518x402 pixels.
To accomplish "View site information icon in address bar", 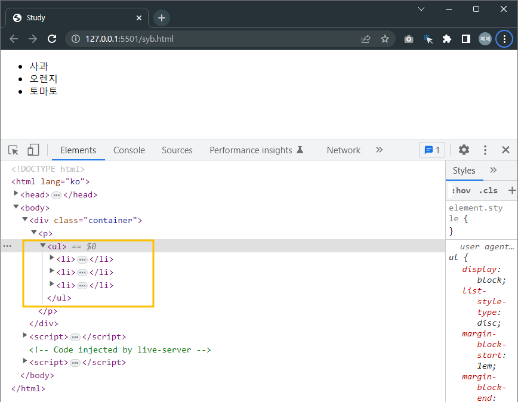I will point(76,39).
